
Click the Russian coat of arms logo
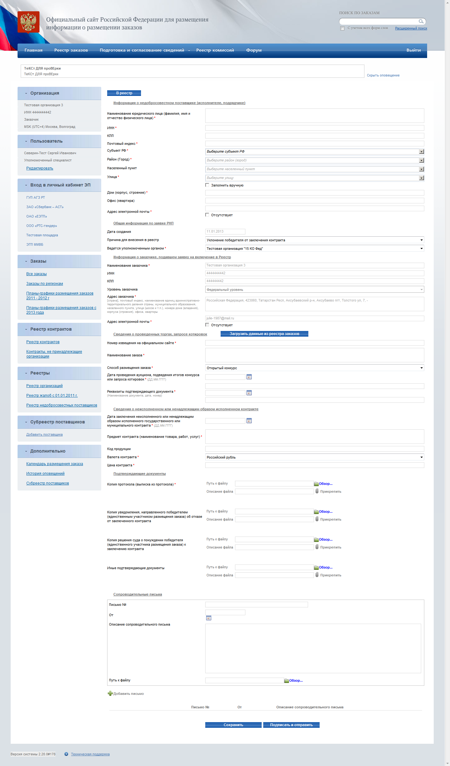[x=29, y=22]
